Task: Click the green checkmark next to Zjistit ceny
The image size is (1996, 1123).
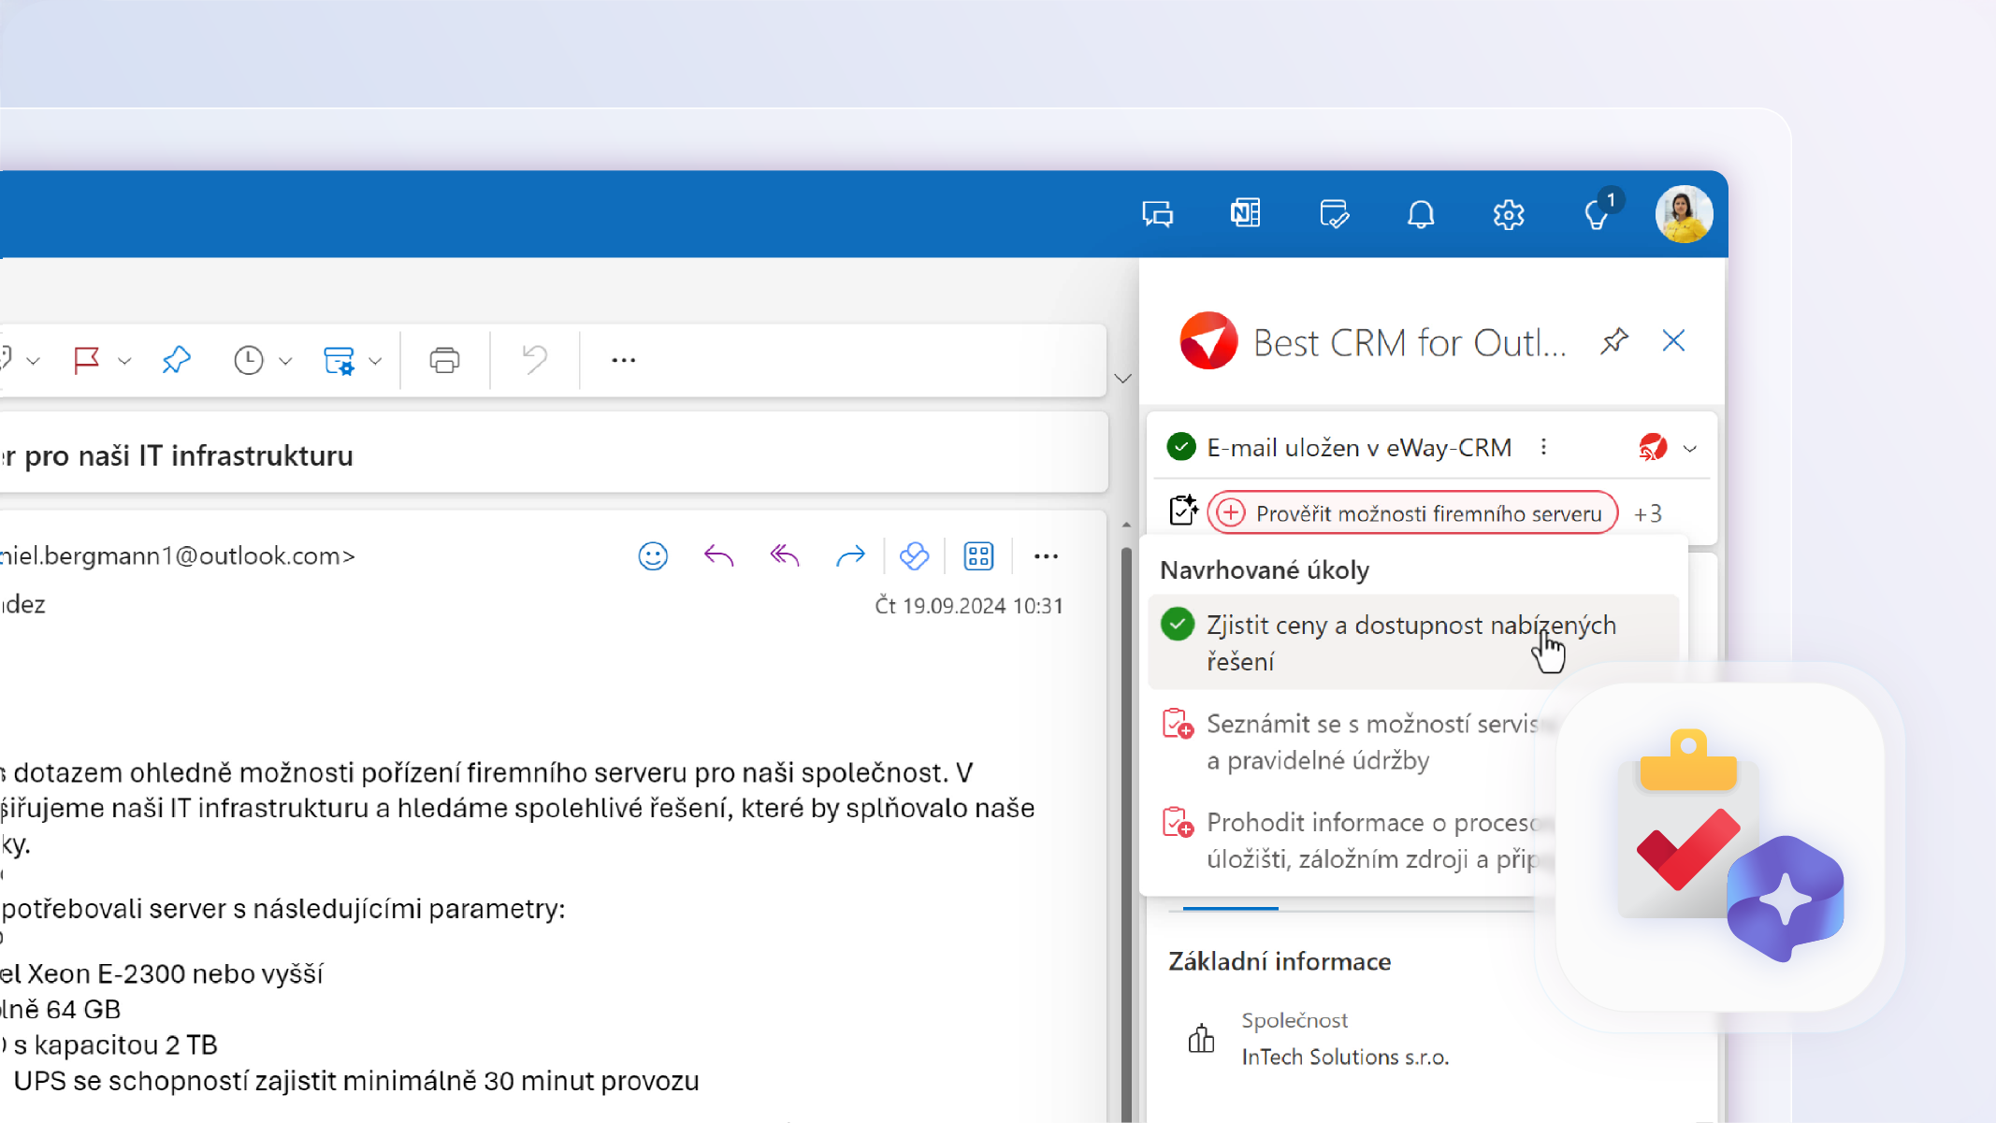Action: tap(1178, 625)
